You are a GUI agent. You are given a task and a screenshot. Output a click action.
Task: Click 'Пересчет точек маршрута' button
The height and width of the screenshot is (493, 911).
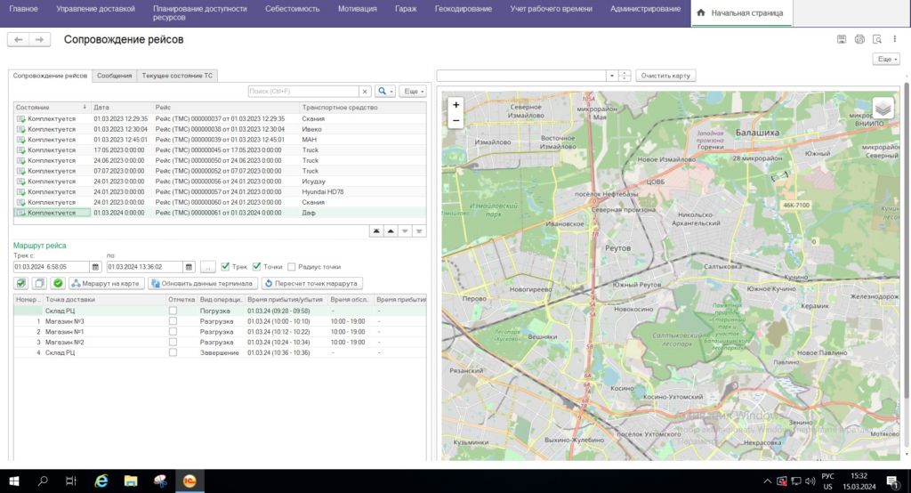pos(311,284)
